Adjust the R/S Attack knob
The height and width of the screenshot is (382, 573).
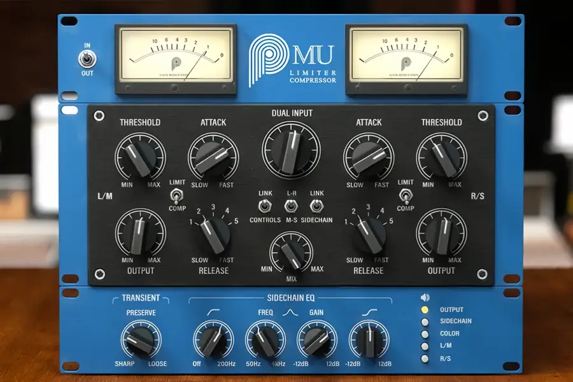click(369, 157)
